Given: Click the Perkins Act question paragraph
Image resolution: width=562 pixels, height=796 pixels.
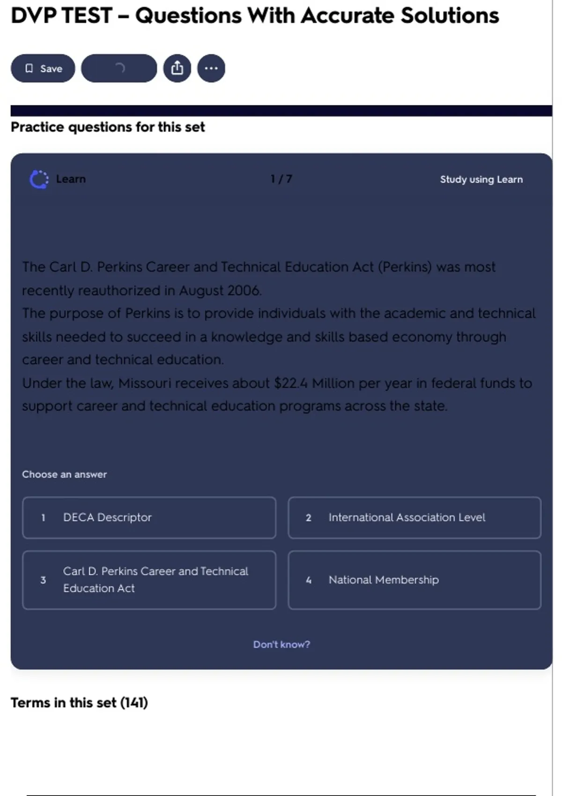Looking at the screenshot, I should coord(279,336).
